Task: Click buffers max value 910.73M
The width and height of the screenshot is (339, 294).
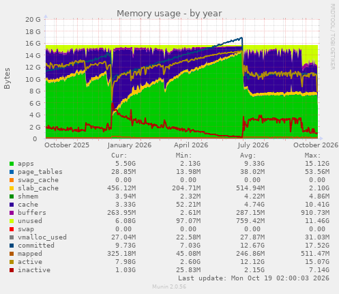Action: click(315, 213)
